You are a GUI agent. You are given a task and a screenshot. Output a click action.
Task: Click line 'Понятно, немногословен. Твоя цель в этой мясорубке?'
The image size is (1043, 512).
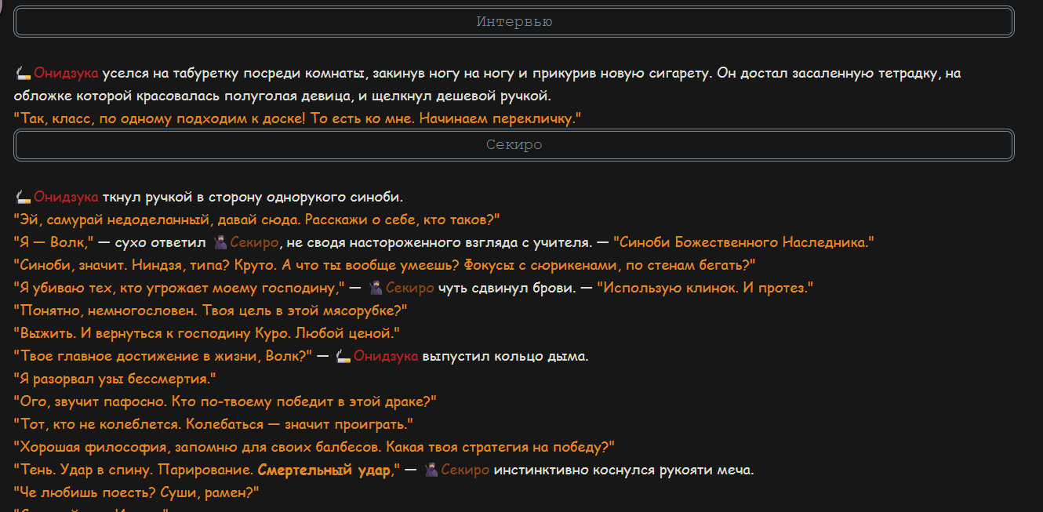tap(211, 310)
